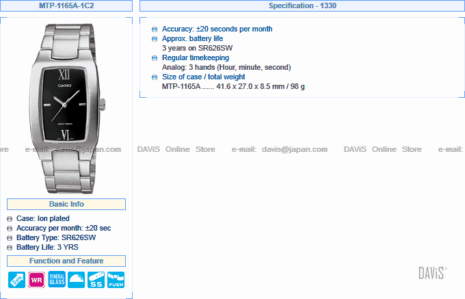This screenshot has width=465, height=299.
Task: Select the Basic Info section heading
Action: (x=66, y=204)
